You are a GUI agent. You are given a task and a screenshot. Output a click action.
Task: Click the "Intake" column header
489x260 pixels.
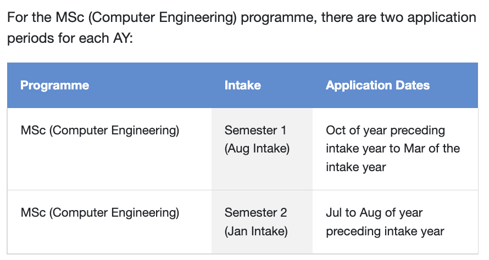pos(242,85)
